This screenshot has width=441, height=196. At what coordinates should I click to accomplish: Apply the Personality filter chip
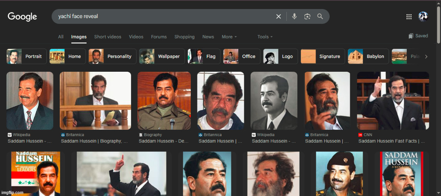[113, 56]
